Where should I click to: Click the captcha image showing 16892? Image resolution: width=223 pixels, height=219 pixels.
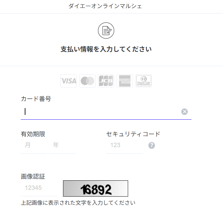coord(96,188)
